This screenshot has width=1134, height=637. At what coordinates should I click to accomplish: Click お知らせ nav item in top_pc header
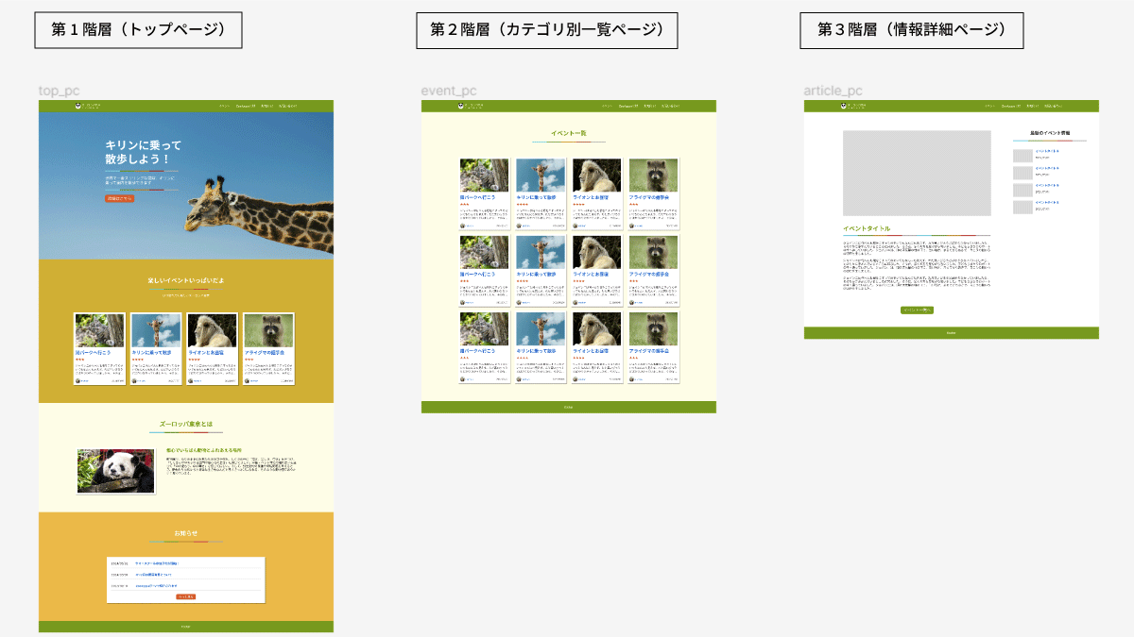coord(266,106)
